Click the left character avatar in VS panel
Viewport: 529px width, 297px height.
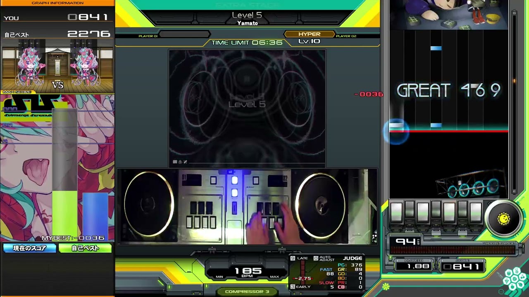pyautogui.click(x=30, y=66)
